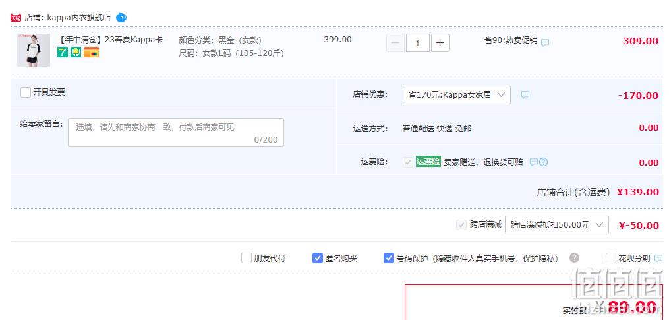This screenshot has height=320, width=669.
Task: Click the original price 399.00
Action: [x=338, y=40]
